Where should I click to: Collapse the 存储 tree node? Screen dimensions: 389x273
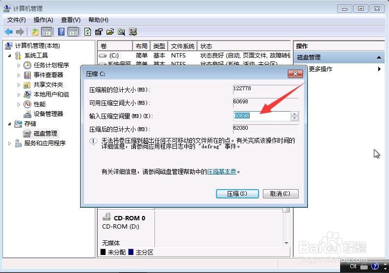click(9, 124)
